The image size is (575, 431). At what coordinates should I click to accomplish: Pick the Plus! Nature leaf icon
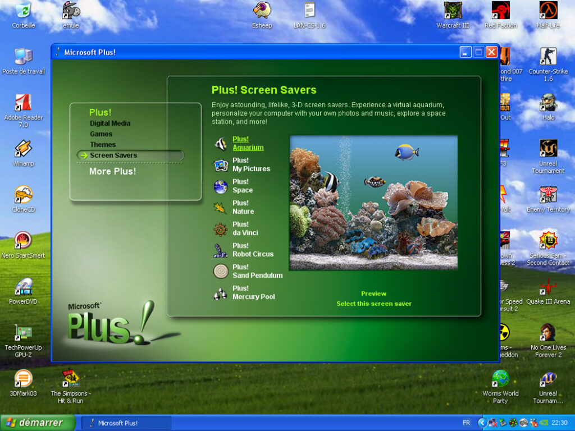click(220, 208)
